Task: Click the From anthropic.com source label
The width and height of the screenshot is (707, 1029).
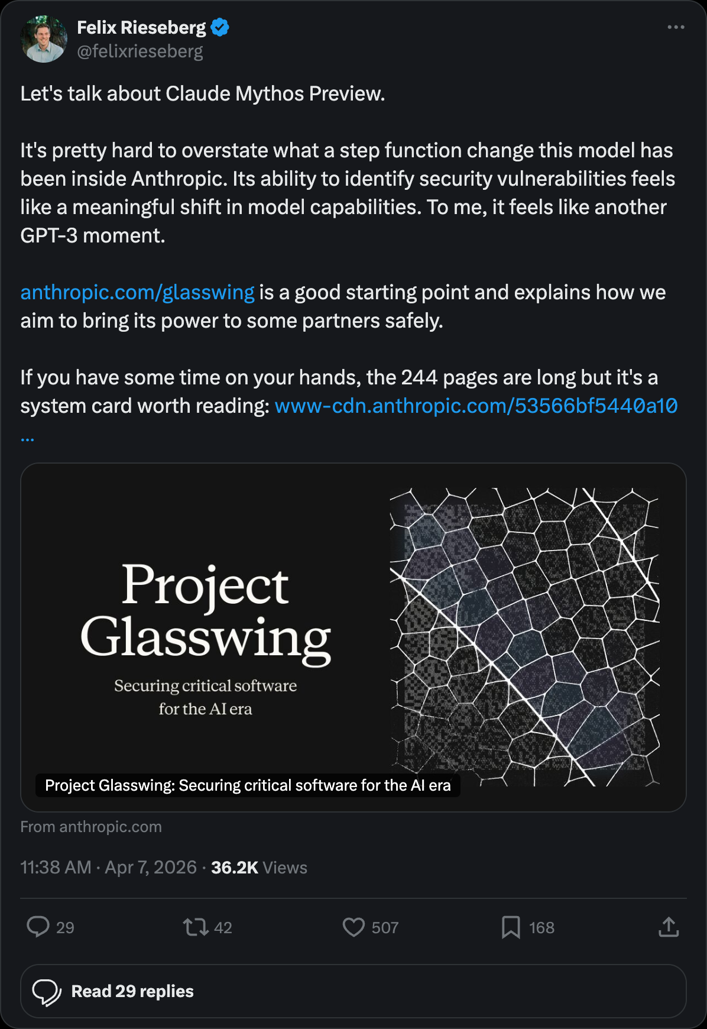Action: [x=91, y=827]
